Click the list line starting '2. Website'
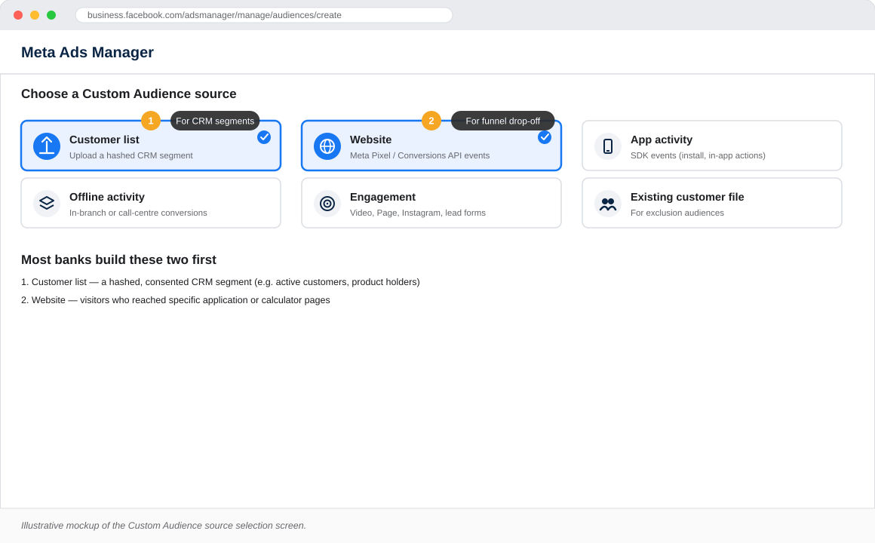875x543 pixels. coord(175,299)
